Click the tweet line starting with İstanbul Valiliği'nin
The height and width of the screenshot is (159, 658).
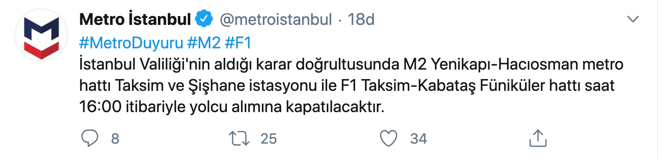pos(351,64)
